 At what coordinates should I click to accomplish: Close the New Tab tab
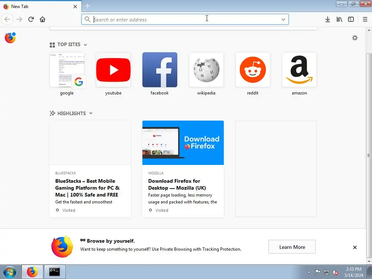point(75,7)
